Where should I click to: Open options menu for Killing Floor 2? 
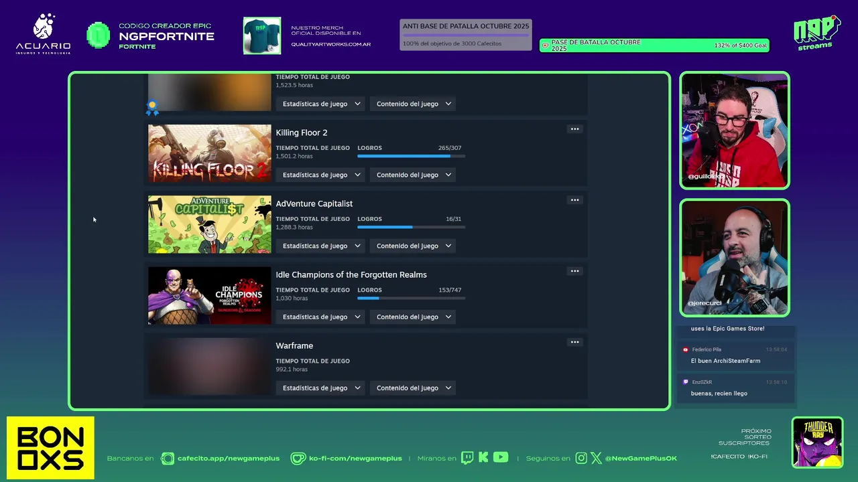click(574, 129)
